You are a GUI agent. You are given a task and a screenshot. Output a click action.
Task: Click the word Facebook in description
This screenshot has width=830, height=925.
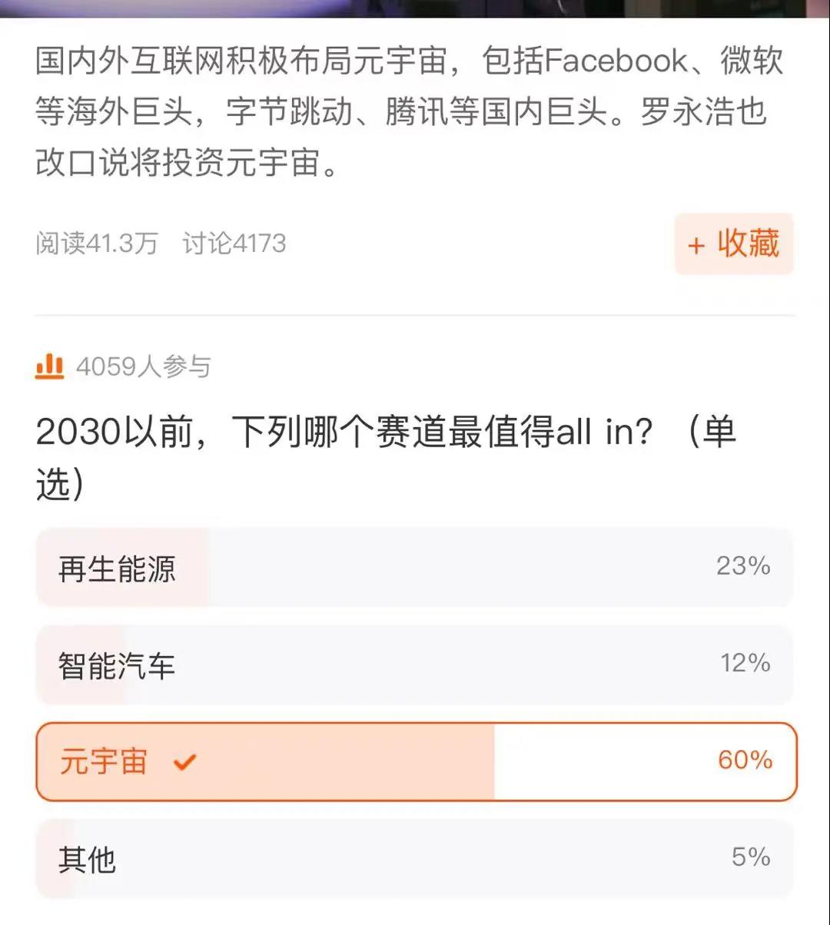pos(616,61)
